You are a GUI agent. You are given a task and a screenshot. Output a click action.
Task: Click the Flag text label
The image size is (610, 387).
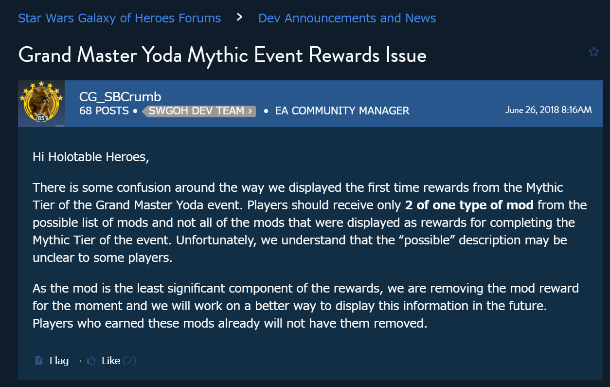[59, 361]
